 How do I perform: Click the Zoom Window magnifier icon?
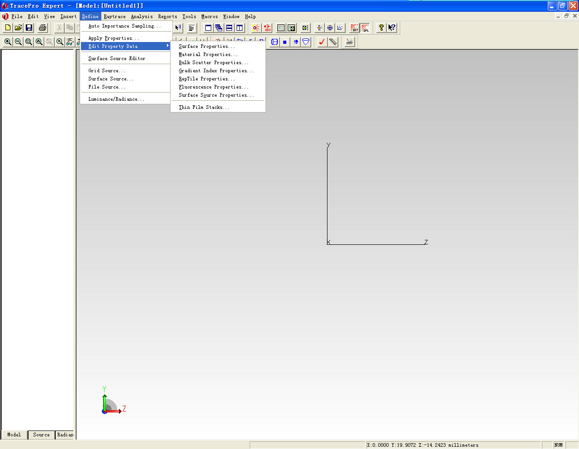[x=28, y=42]
